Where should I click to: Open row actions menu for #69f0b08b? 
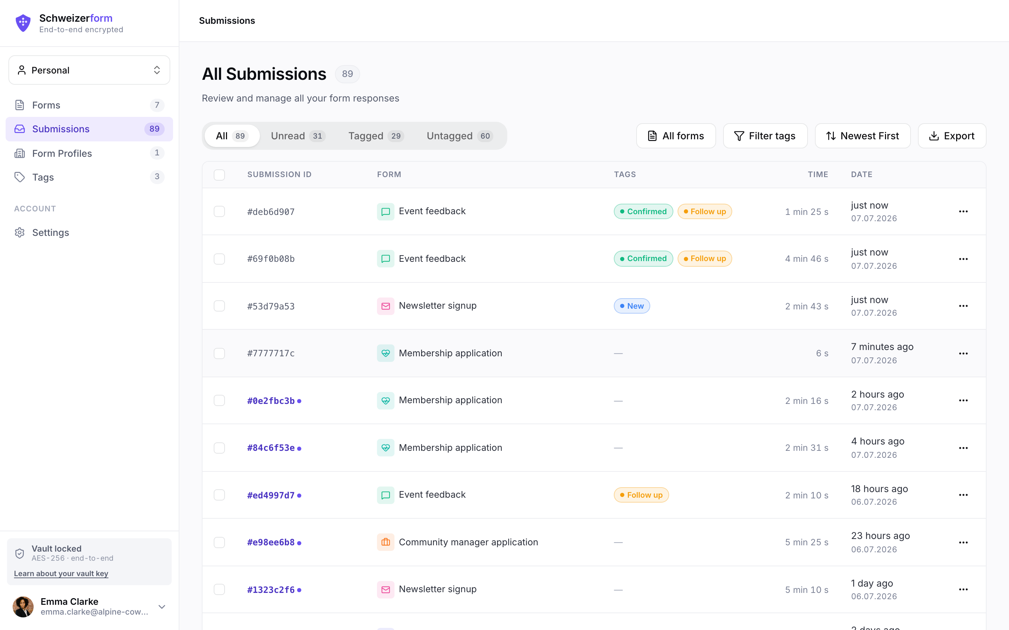(963, 259)
